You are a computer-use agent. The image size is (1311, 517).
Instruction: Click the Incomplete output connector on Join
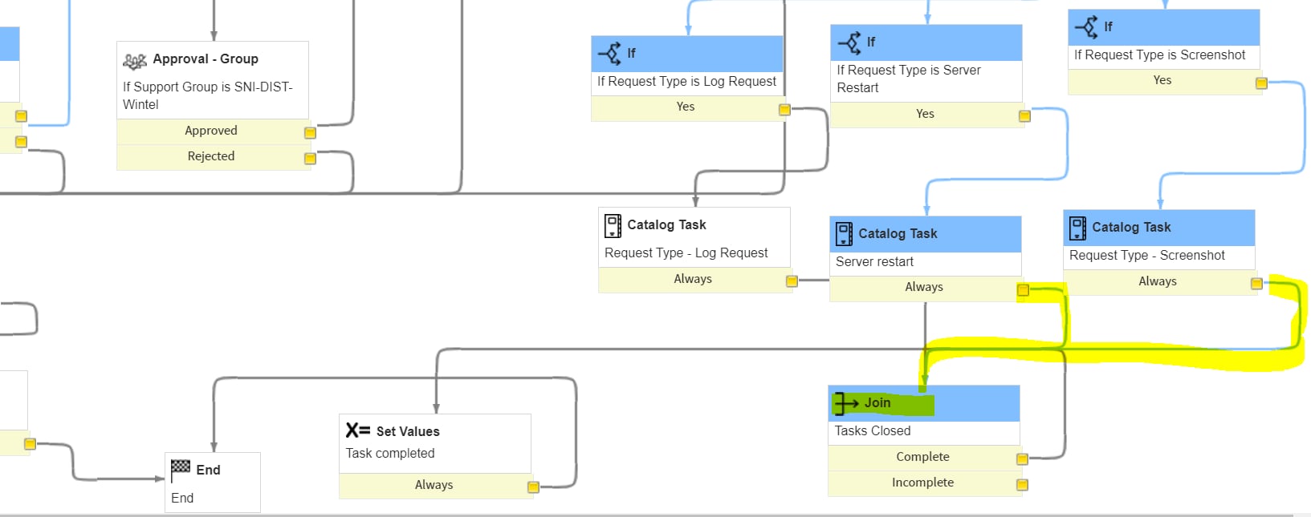point(1022,485)
